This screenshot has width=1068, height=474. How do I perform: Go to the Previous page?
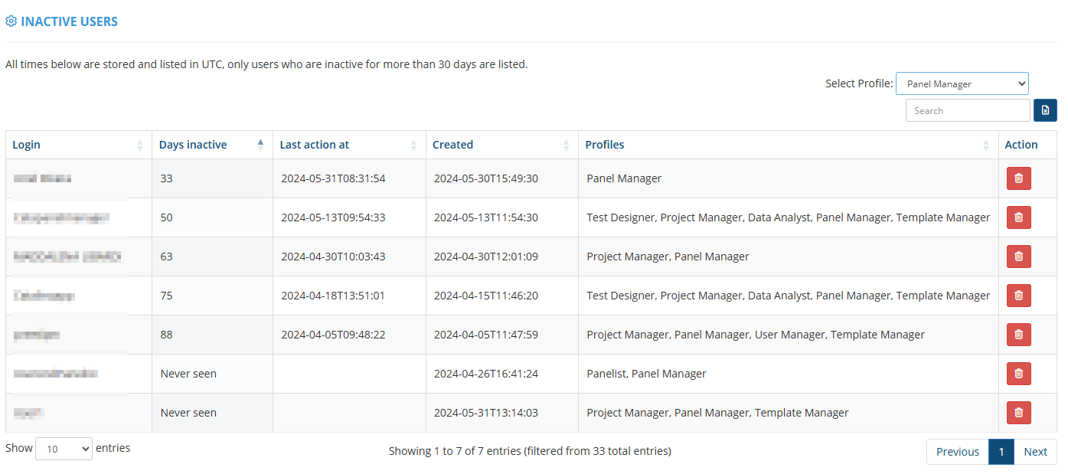957,452
